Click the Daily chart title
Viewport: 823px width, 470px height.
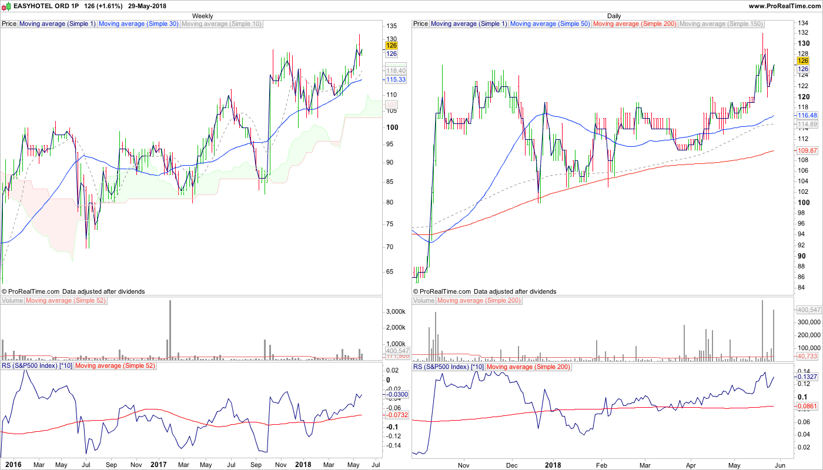point(614,16)
